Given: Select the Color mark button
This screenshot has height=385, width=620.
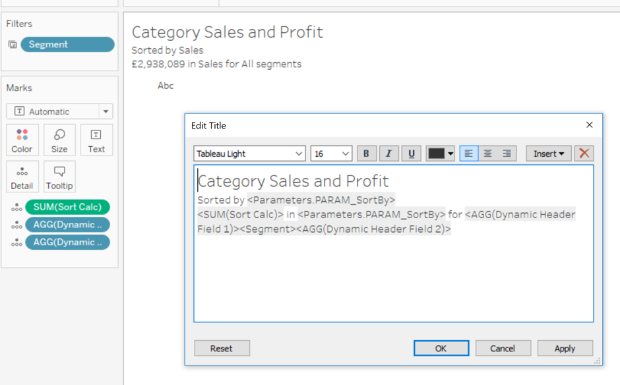Looking at the screenshot, I should pos(22,139).
